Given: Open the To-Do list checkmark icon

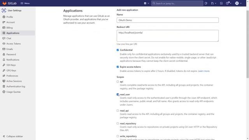Looking at the screenshot, I should point(221,3).
